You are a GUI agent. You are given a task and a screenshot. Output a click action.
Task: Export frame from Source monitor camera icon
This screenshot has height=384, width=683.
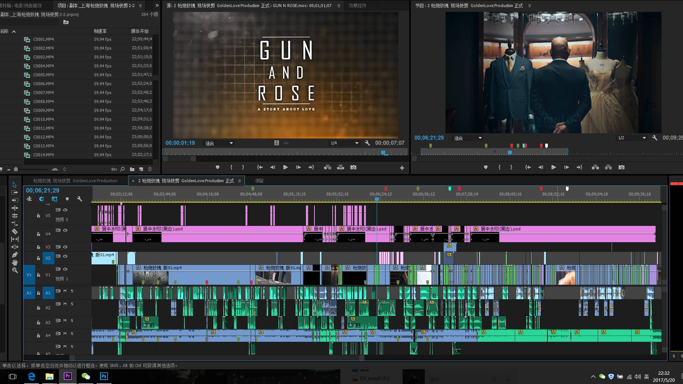point(353,167)
